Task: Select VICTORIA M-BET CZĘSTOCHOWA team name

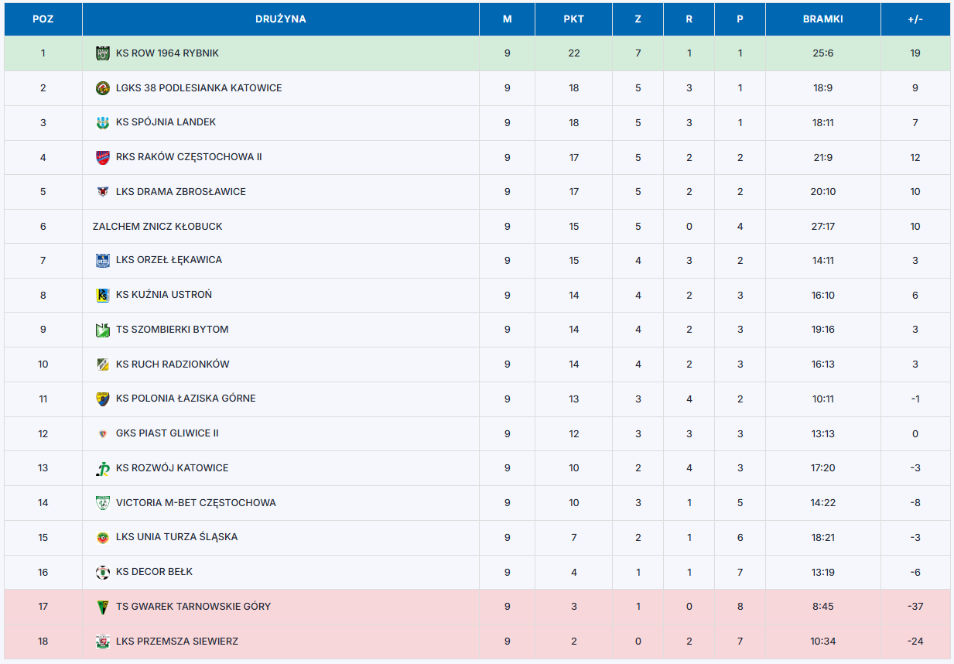Action: 196,503
